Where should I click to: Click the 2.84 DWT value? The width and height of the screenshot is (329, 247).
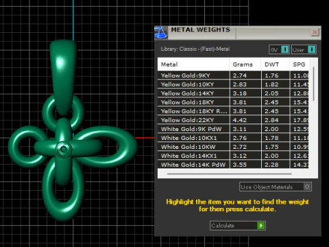271,120
